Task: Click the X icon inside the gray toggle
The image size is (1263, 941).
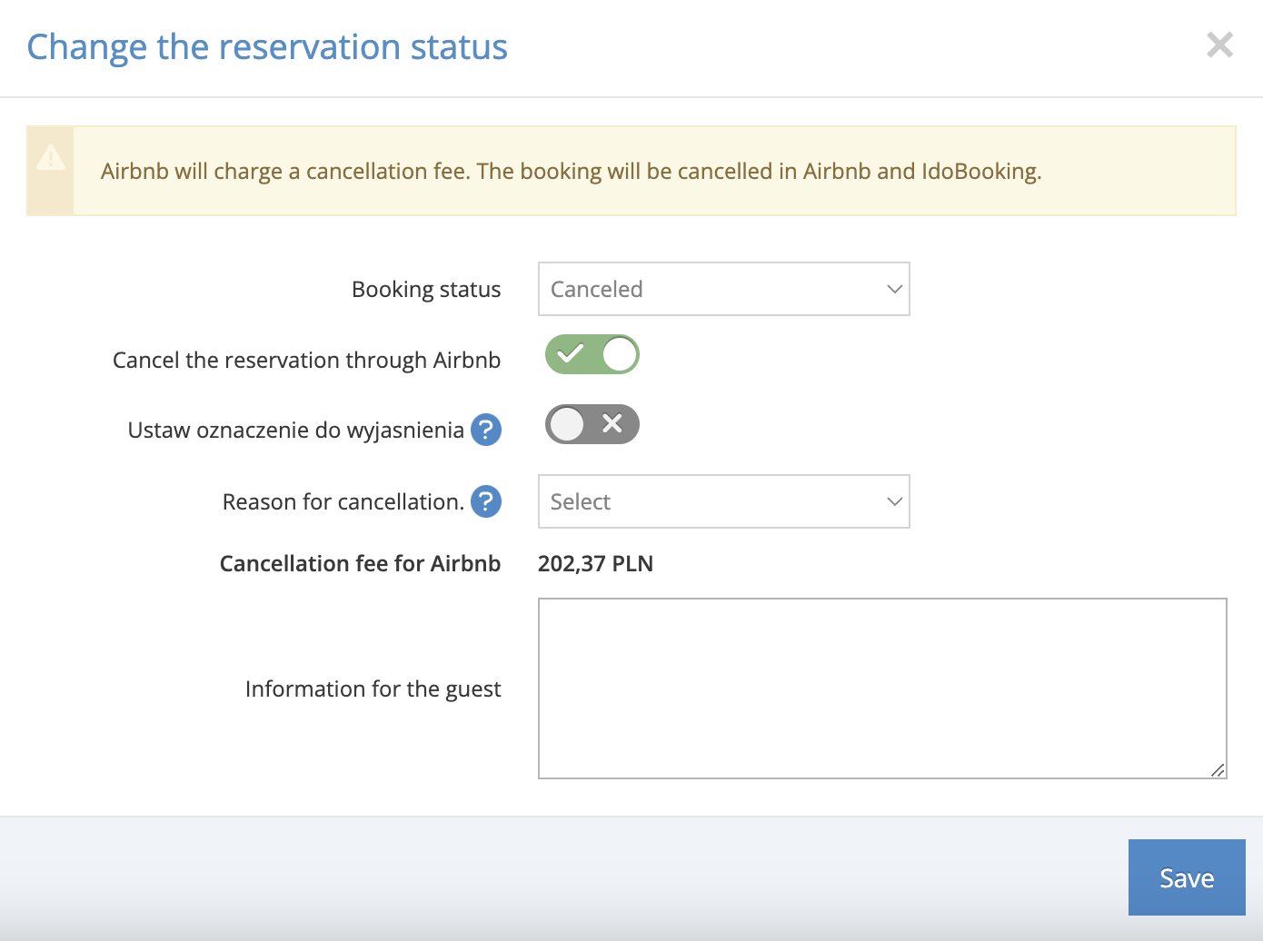Action: pos(610,423)
